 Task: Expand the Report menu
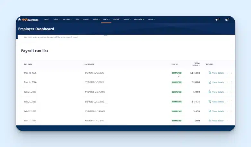127,19
